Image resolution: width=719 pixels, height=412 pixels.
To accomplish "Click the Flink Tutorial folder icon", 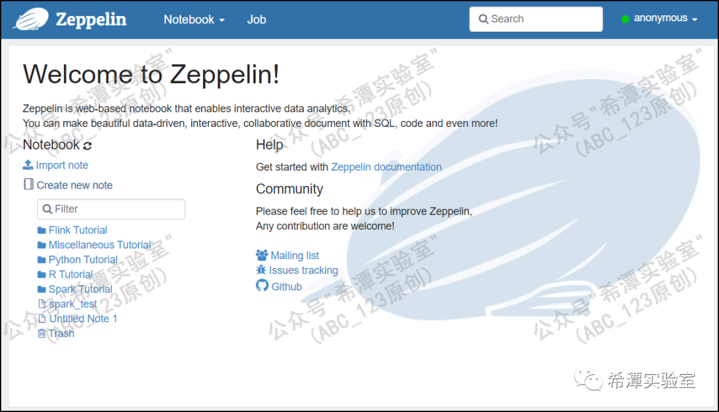I will tap(42, 231).
